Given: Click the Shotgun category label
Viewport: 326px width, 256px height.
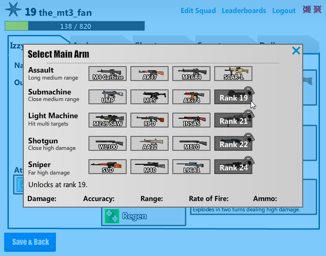Looking at the screenshot, I should pos(43,141).
